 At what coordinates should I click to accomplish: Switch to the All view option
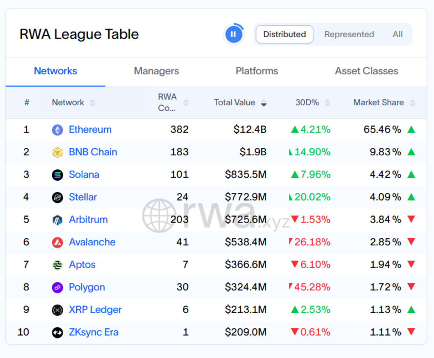tap(397, 34)
